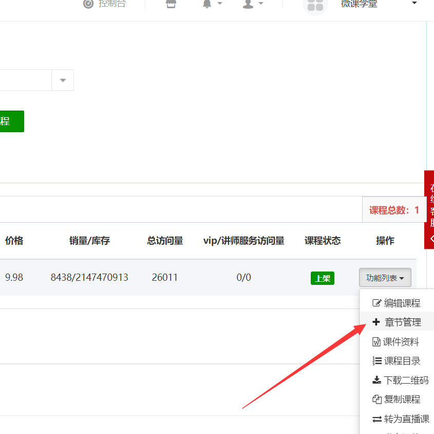This screenshot has height=434, width=434.
Task: Click the 微课学堂 round avatar logo
Action: pyautogui.click(x=315, y=5)
